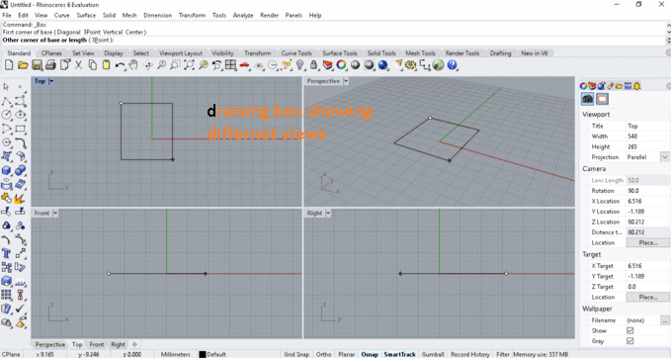Select the Circle tool in the sidebar
The width and height of the screenshot is (671, 358).
pyautogui.click(x=6, y=115)
